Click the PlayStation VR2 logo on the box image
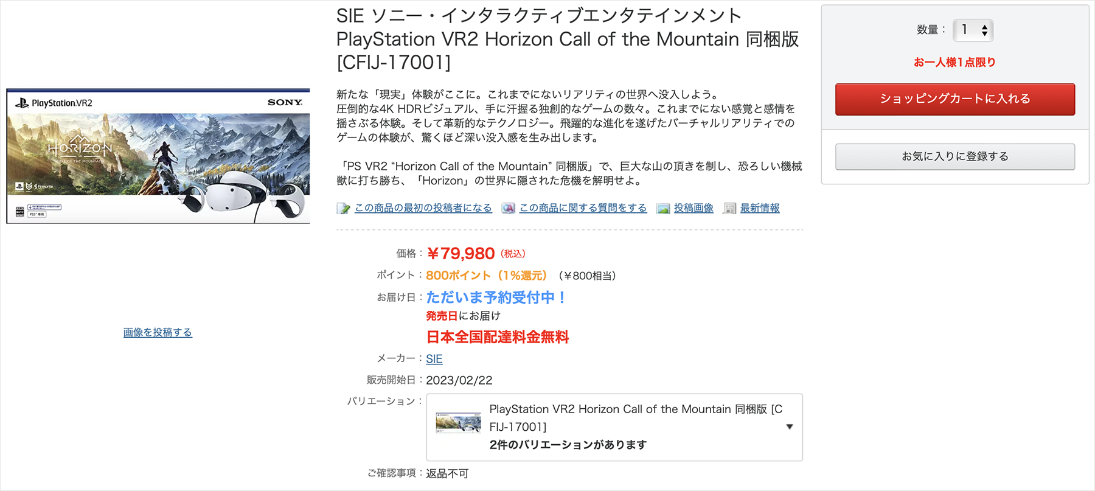This screenshot has height=491, width=1095. pyautogui.click(x=54, y=103)
